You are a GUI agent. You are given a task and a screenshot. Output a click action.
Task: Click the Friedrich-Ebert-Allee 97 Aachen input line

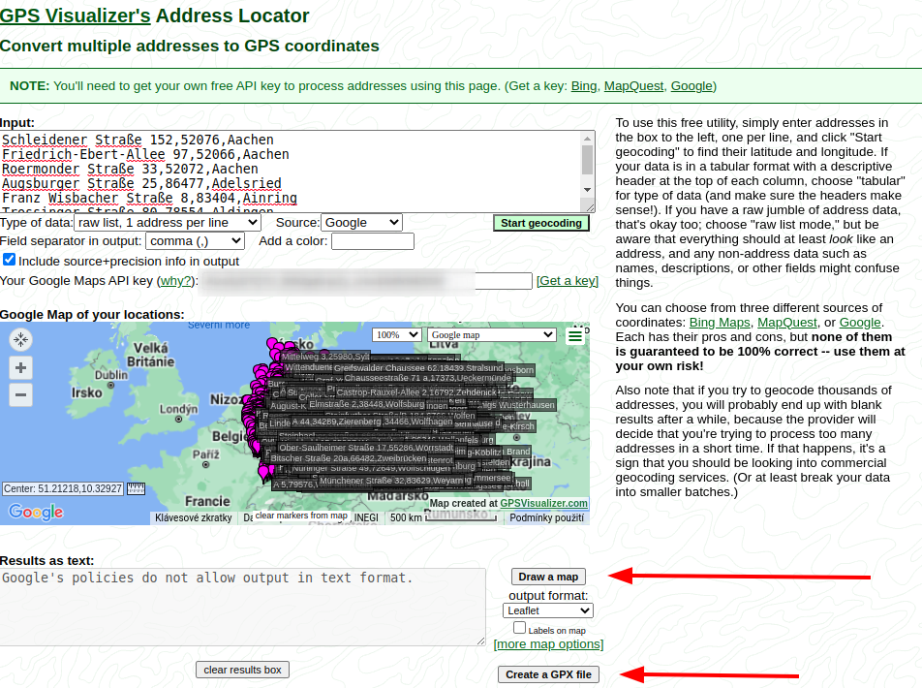click(x=145, y=154)
